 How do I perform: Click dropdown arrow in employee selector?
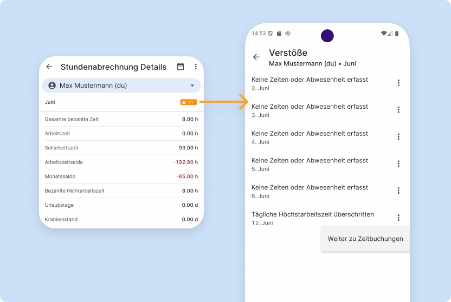[192, 86]
